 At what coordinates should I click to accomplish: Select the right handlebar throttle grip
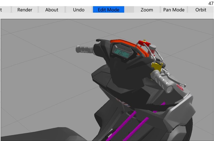coord(162,81)
